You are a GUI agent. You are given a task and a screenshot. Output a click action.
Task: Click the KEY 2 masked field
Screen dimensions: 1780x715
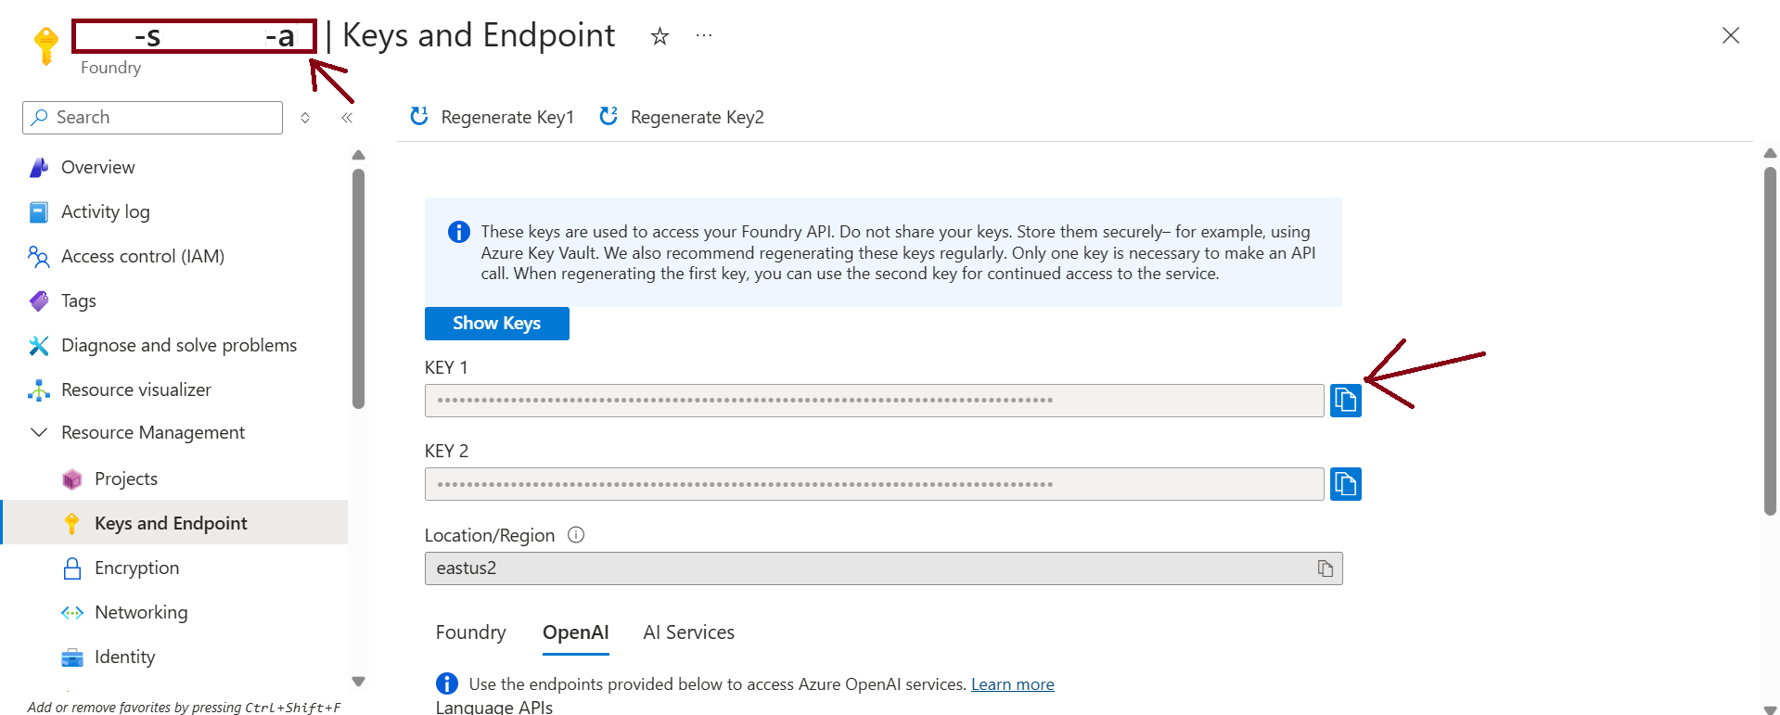874,484
